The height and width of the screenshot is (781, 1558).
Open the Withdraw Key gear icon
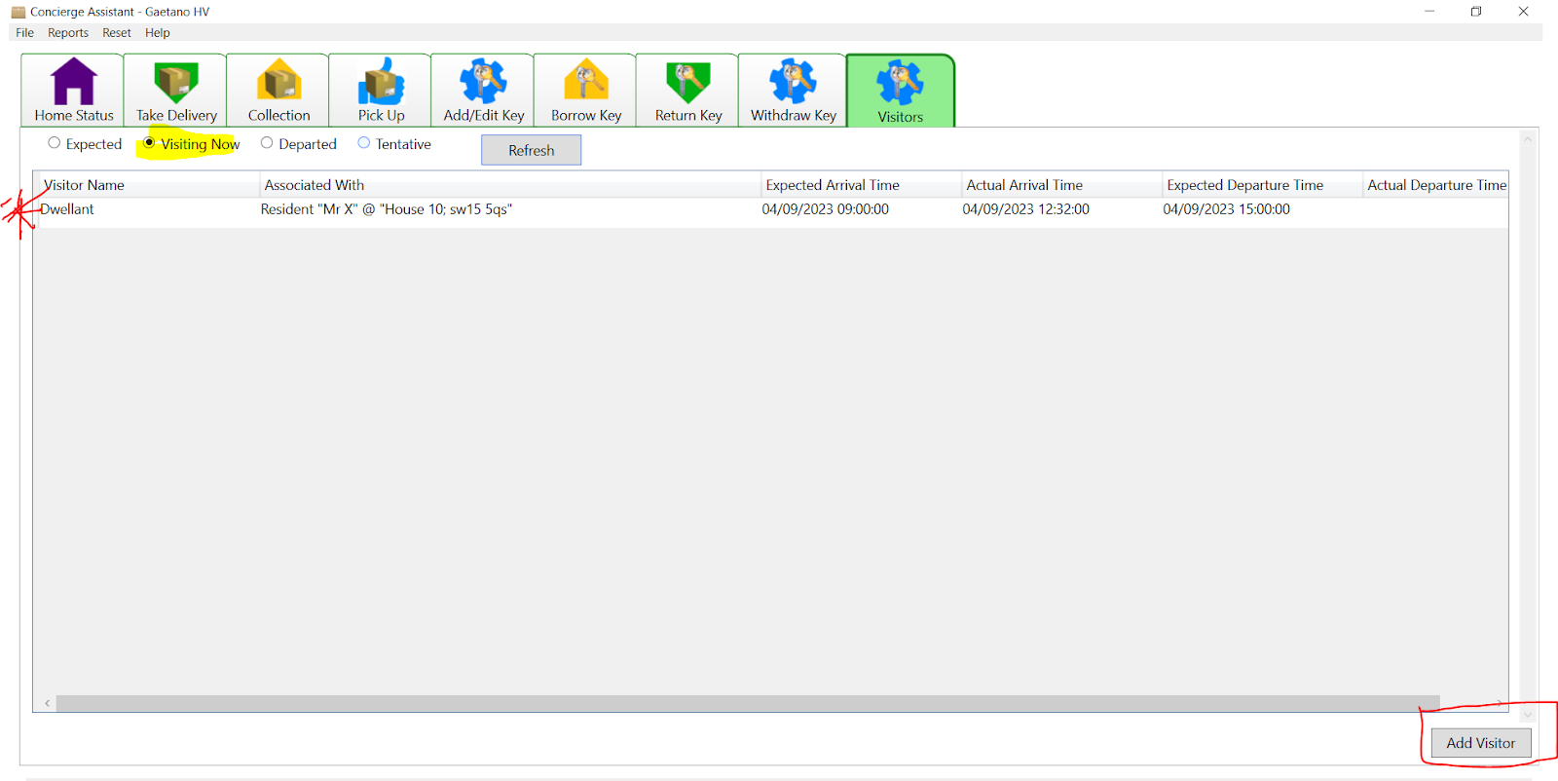793,81
